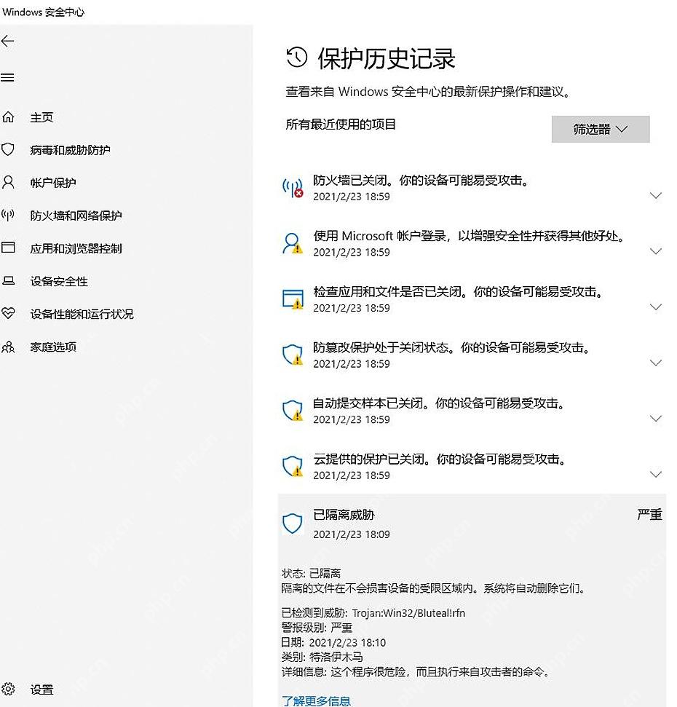Click the 日期: 2021/2/23 18:10 line
Viewport: 677px width, 707px height.
333,642
